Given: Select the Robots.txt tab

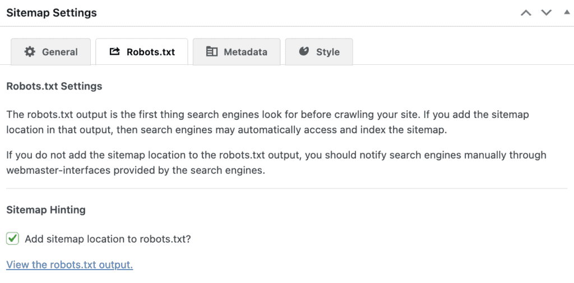Looking at the screenshot, I should click(142, 52).
